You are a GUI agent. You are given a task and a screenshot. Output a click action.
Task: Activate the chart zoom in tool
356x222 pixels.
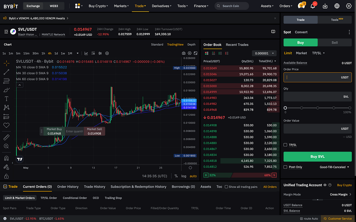tap(6, 146)
